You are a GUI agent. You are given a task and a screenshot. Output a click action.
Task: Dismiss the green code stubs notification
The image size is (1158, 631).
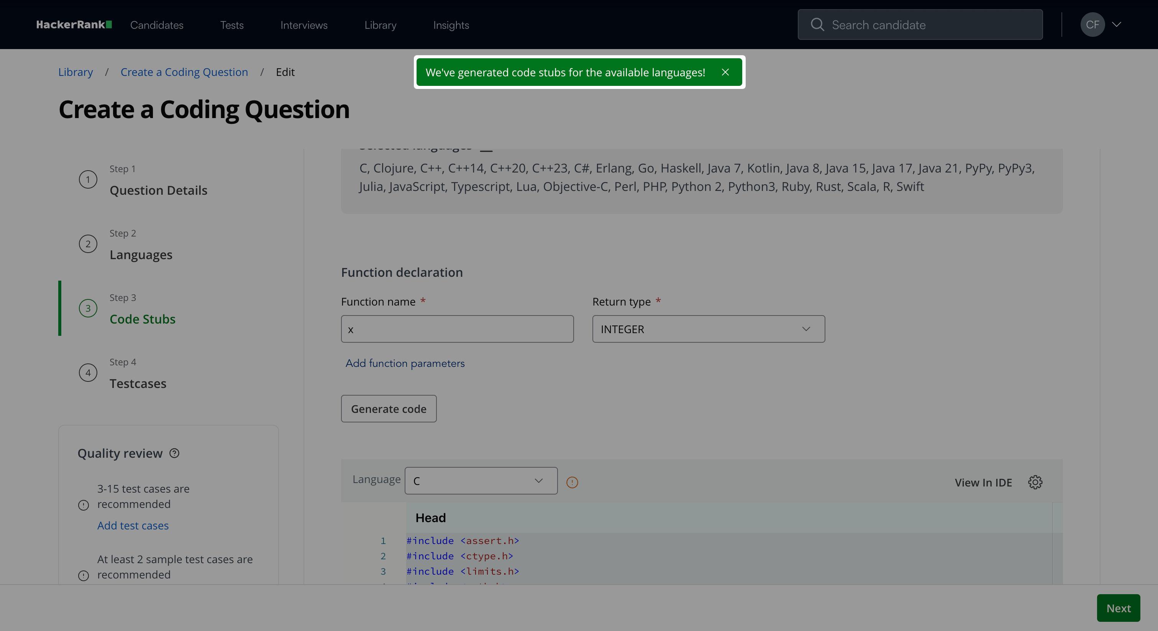[725, 72]
